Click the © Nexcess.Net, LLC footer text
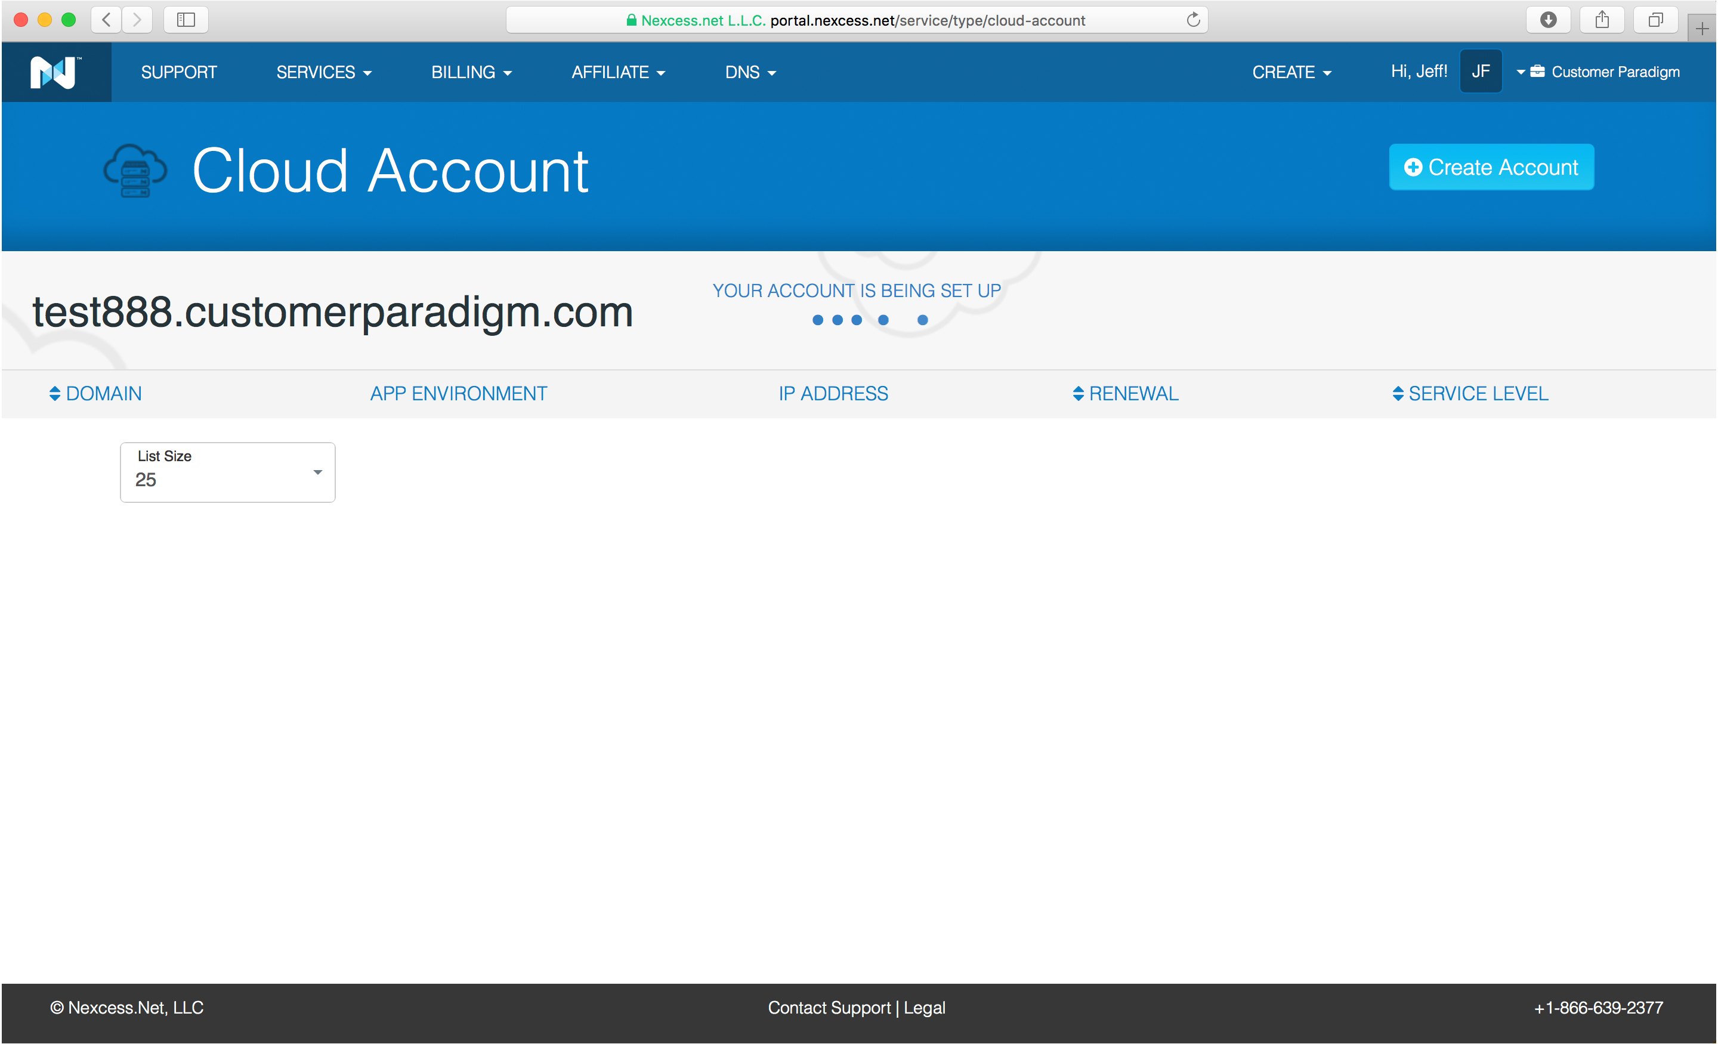 click(126, 1008)
